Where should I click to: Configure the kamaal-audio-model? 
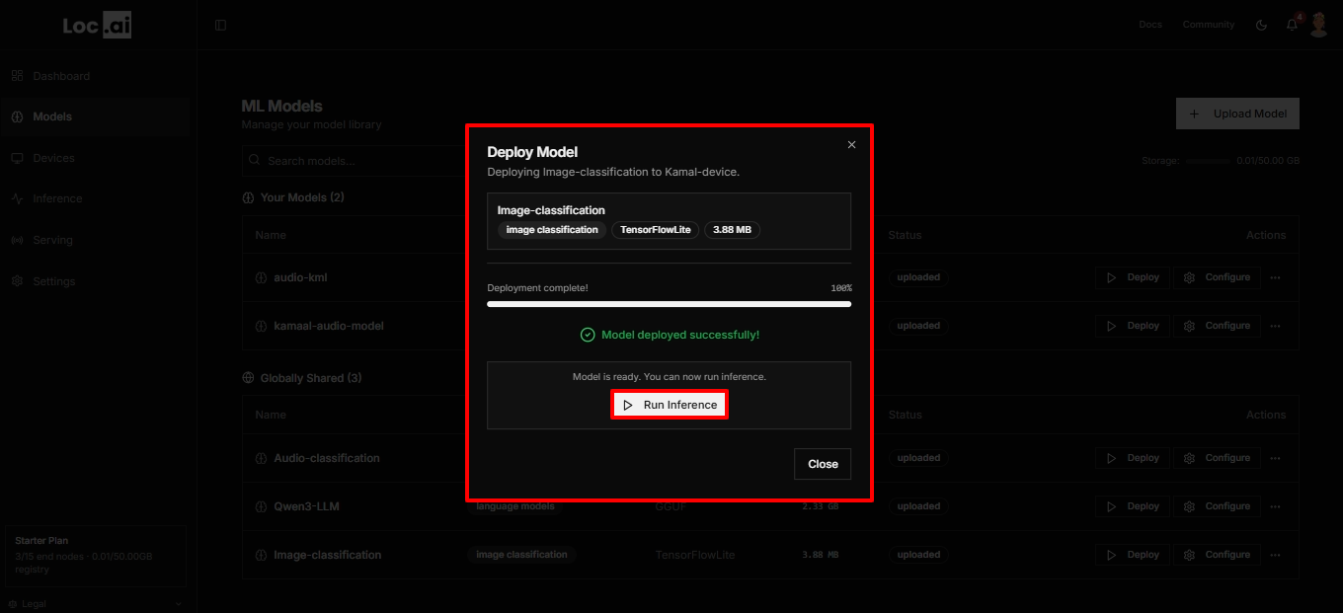click(x=1217, y=326)
